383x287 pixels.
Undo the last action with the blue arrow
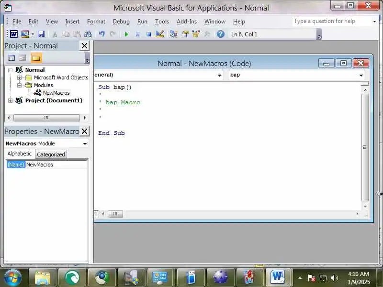(102, 34)
